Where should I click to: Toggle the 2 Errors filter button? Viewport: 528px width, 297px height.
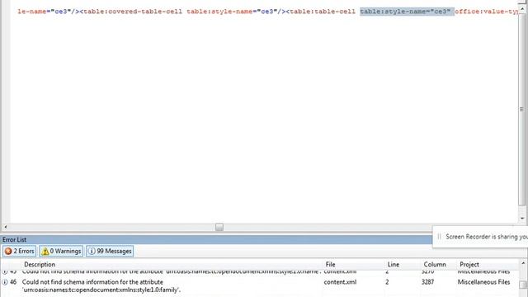pos(19,251)
